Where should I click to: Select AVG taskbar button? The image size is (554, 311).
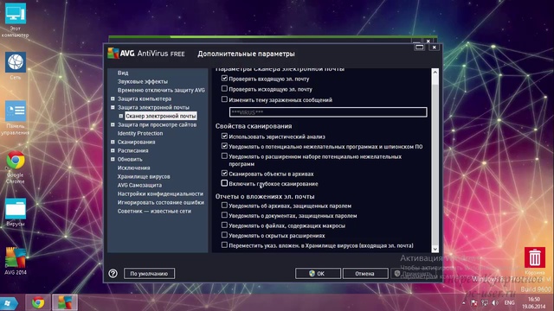(65, 303)
